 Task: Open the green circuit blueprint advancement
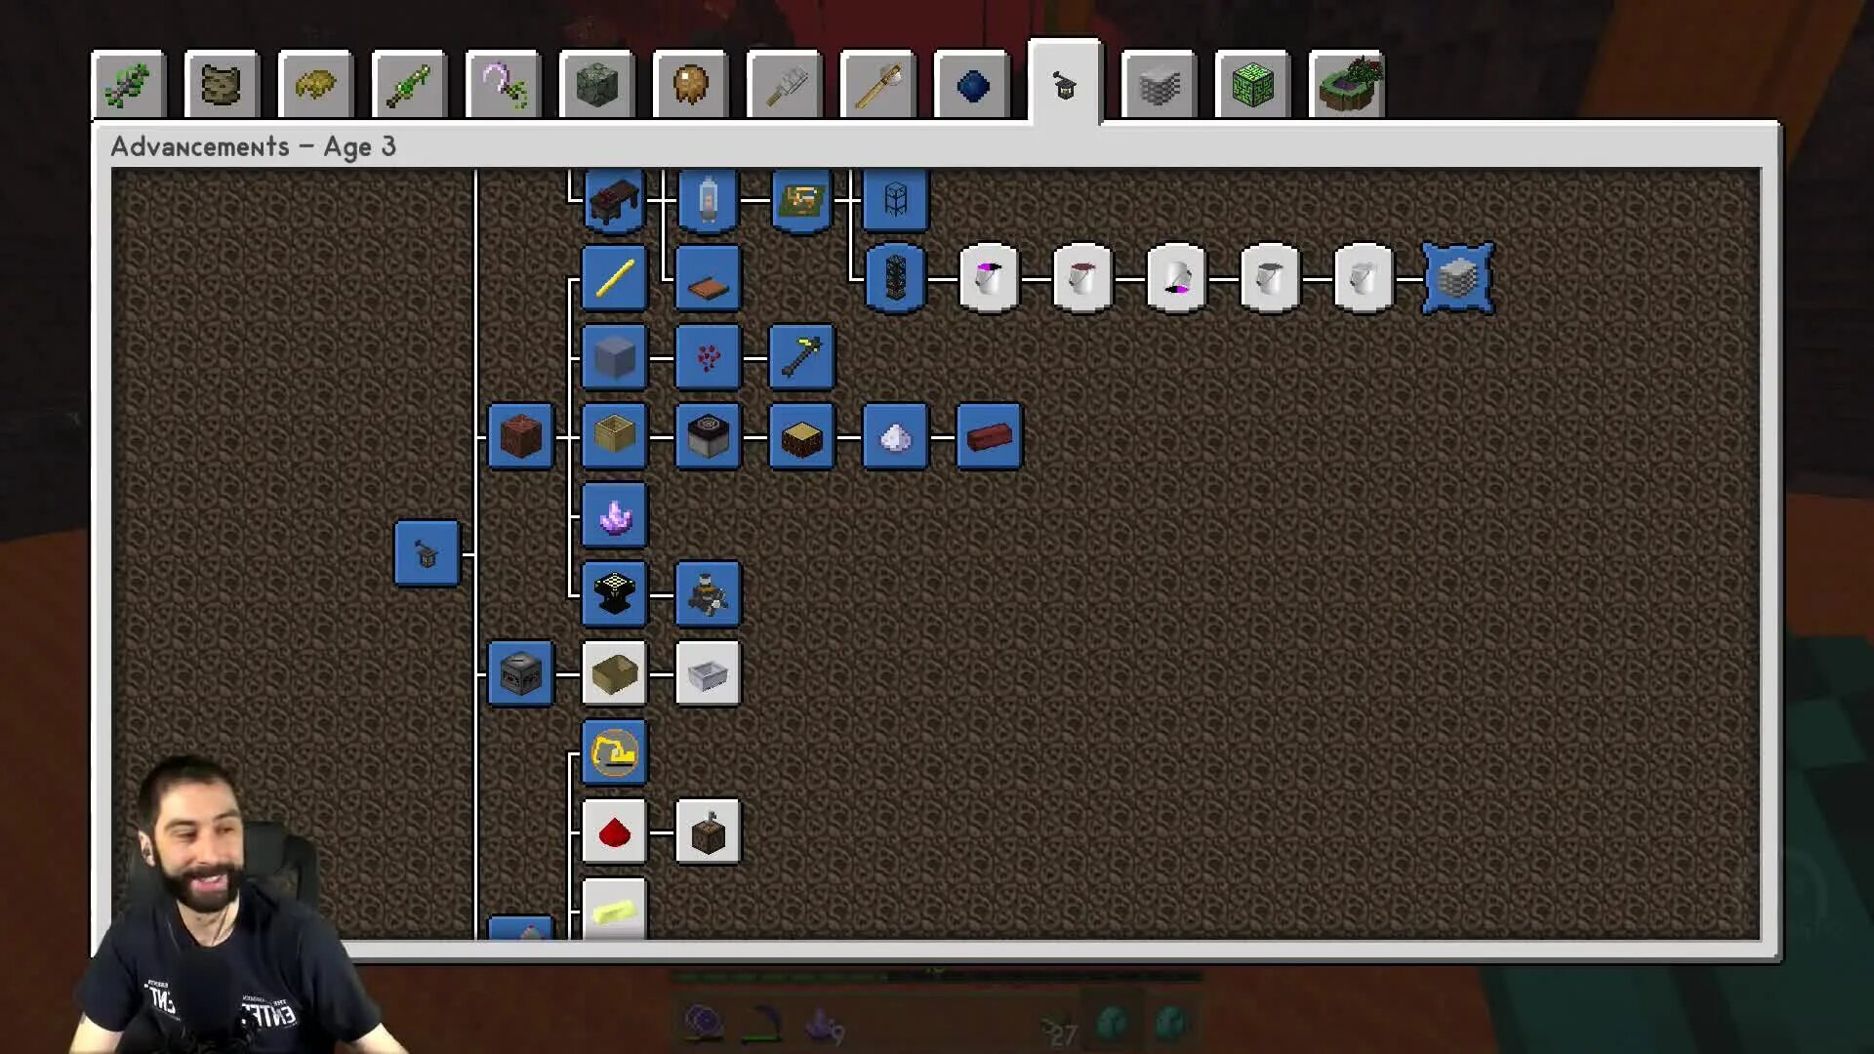[x=801, y=200]
